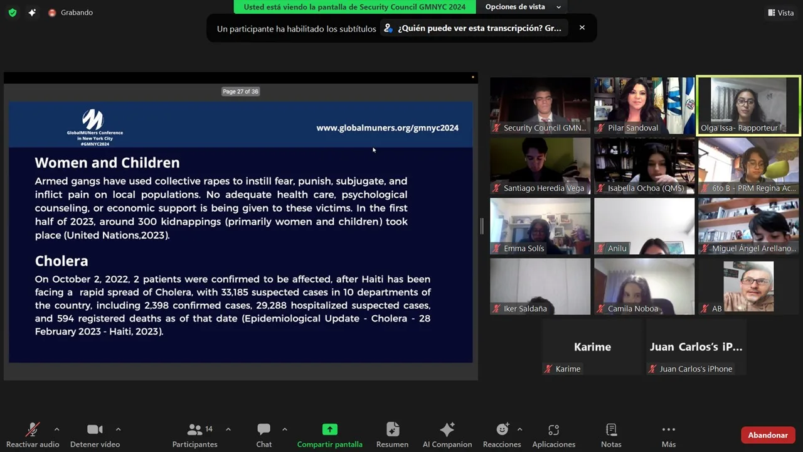Image resolution: width=803 pixels, height=452 pixels.
Task: Open the AI Companion panel
Action: 447,435
